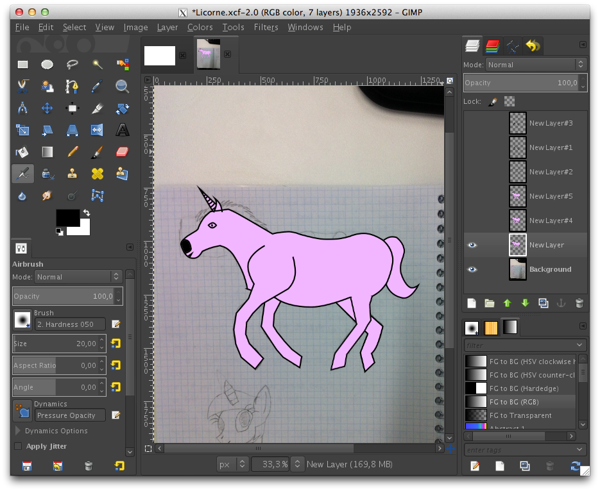The width and height of the screenshot is (600, 491).
Task: Open the px unit dropdown
Action: (232, 464)
